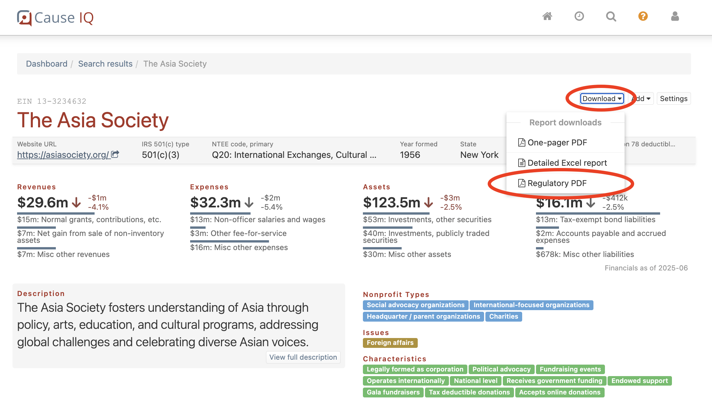Click '$16m: Misc other expenses' row

pyautogui.click(x=239, y=247)
